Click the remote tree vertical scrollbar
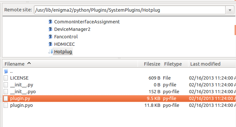Image resolution: width=236 pixels, height=127 pixels. click(x=235, y=30)
